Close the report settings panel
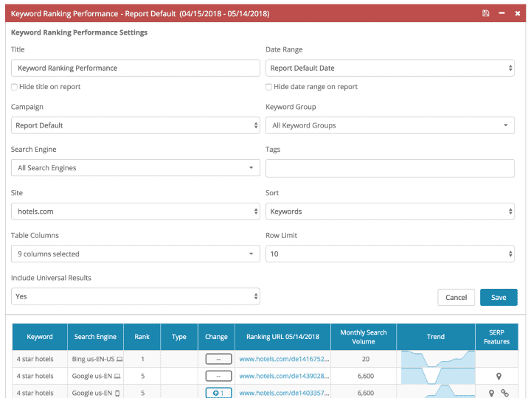531x398 pixels. (518, 13)
